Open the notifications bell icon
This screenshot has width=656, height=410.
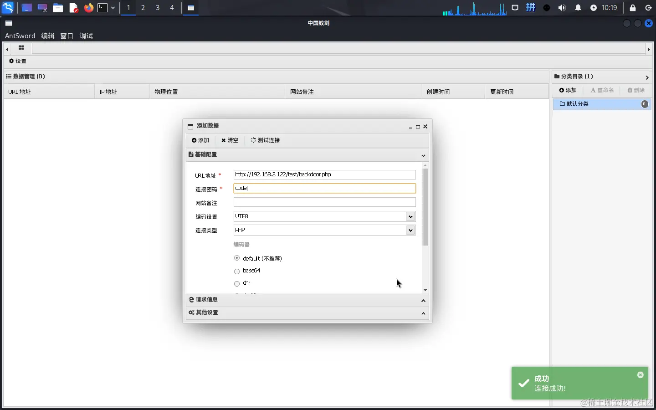[x=578, y=8]
